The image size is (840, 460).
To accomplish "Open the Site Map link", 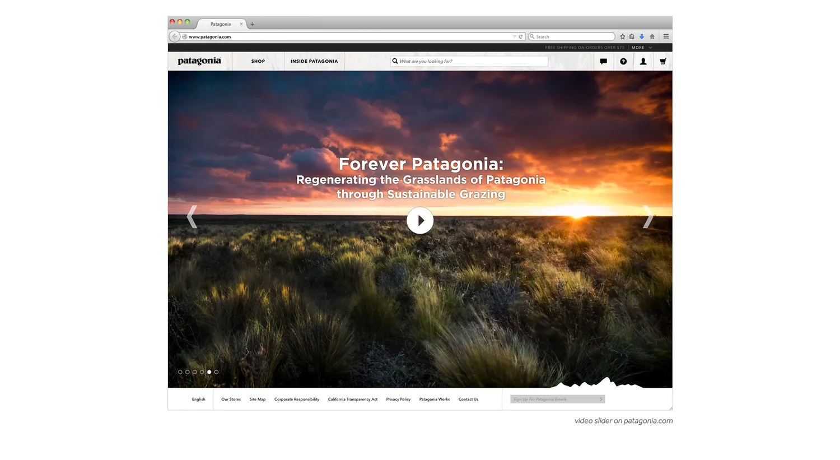I will coord(258,399).
